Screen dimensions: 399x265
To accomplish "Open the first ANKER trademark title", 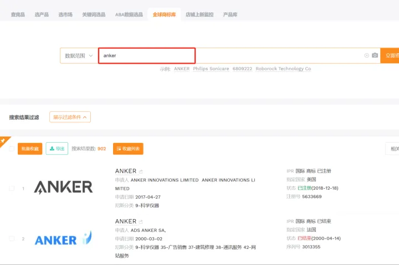I will [x=126, y=171].
